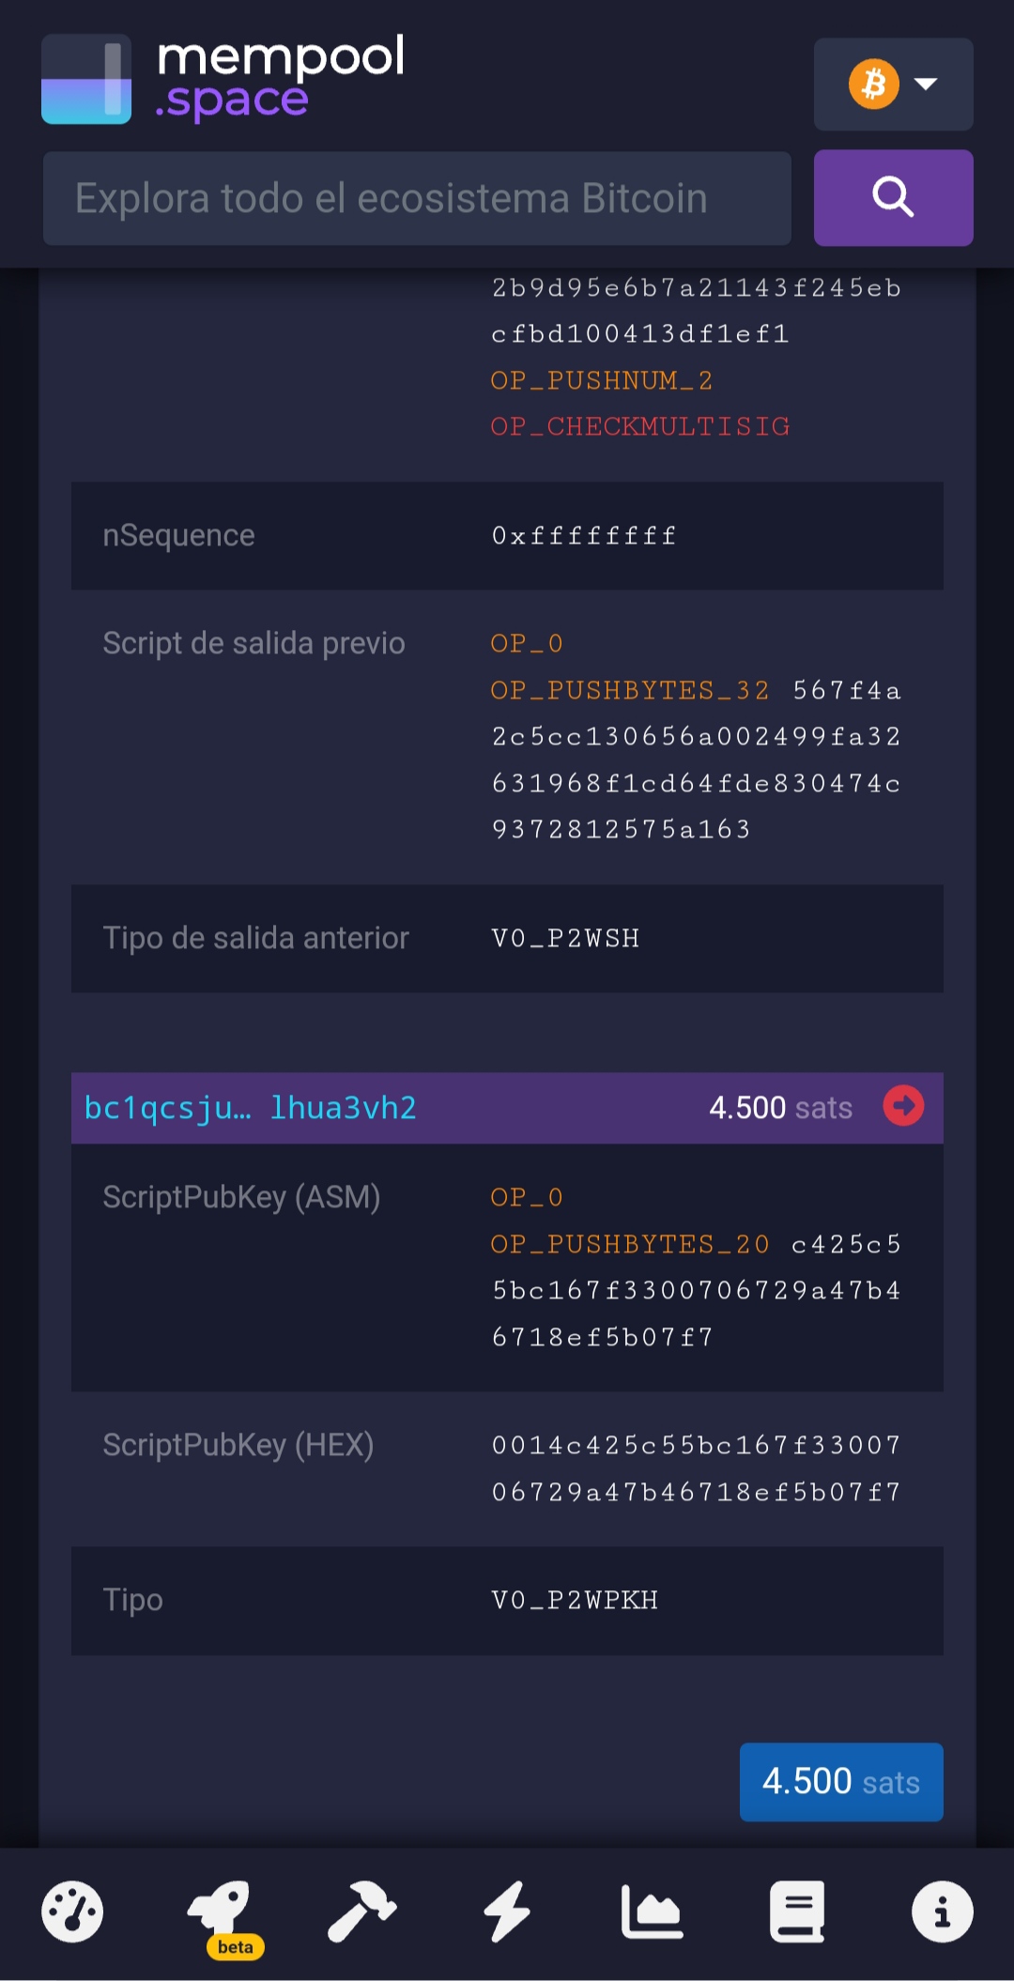Click the OP_CHECKMULTISIG opcode text
This screenshot has width=1014, height=1981.
(x=640, y=426)
